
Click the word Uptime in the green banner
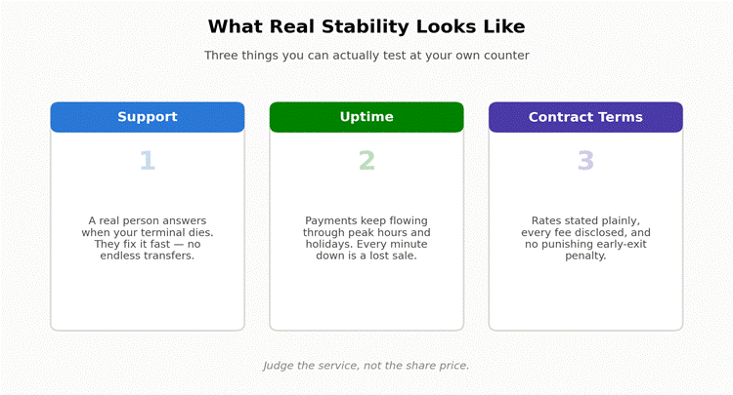(366, 117)
